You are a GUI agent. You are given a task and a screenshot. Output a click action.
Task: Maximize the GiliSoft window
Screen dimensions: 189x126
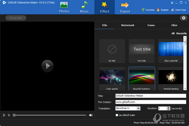[x=181, y=2]
